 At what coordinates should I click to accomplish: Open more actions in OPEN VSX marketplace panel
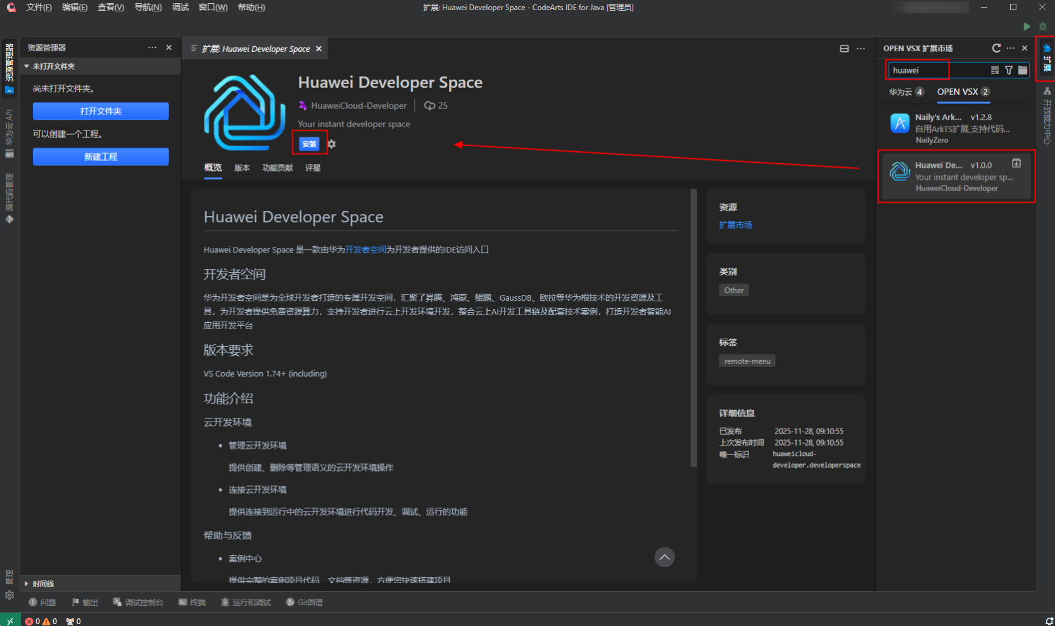(1011, 48)
